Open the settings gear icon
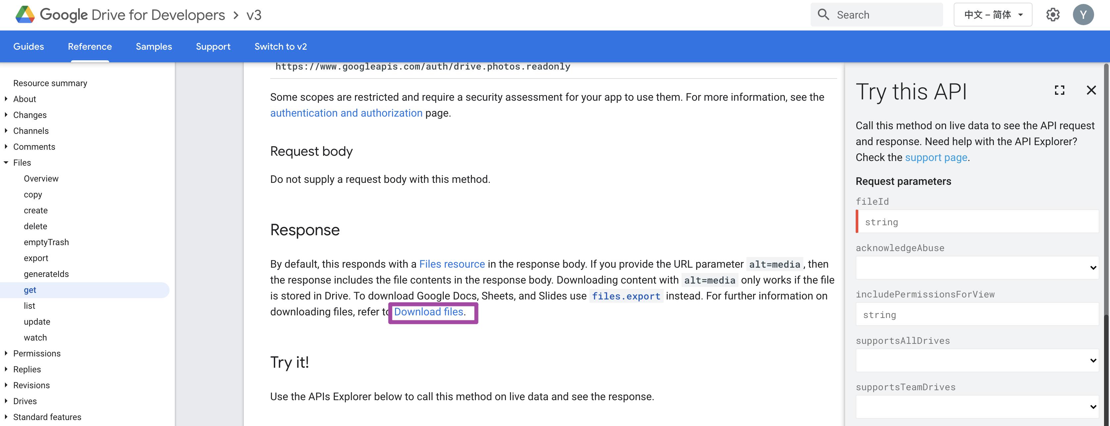This screenshot has height=426, width=1110. 1053,15
